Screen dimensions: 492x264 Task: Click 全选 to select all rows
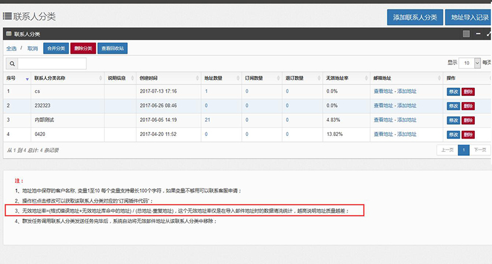[x=12, y=48]
